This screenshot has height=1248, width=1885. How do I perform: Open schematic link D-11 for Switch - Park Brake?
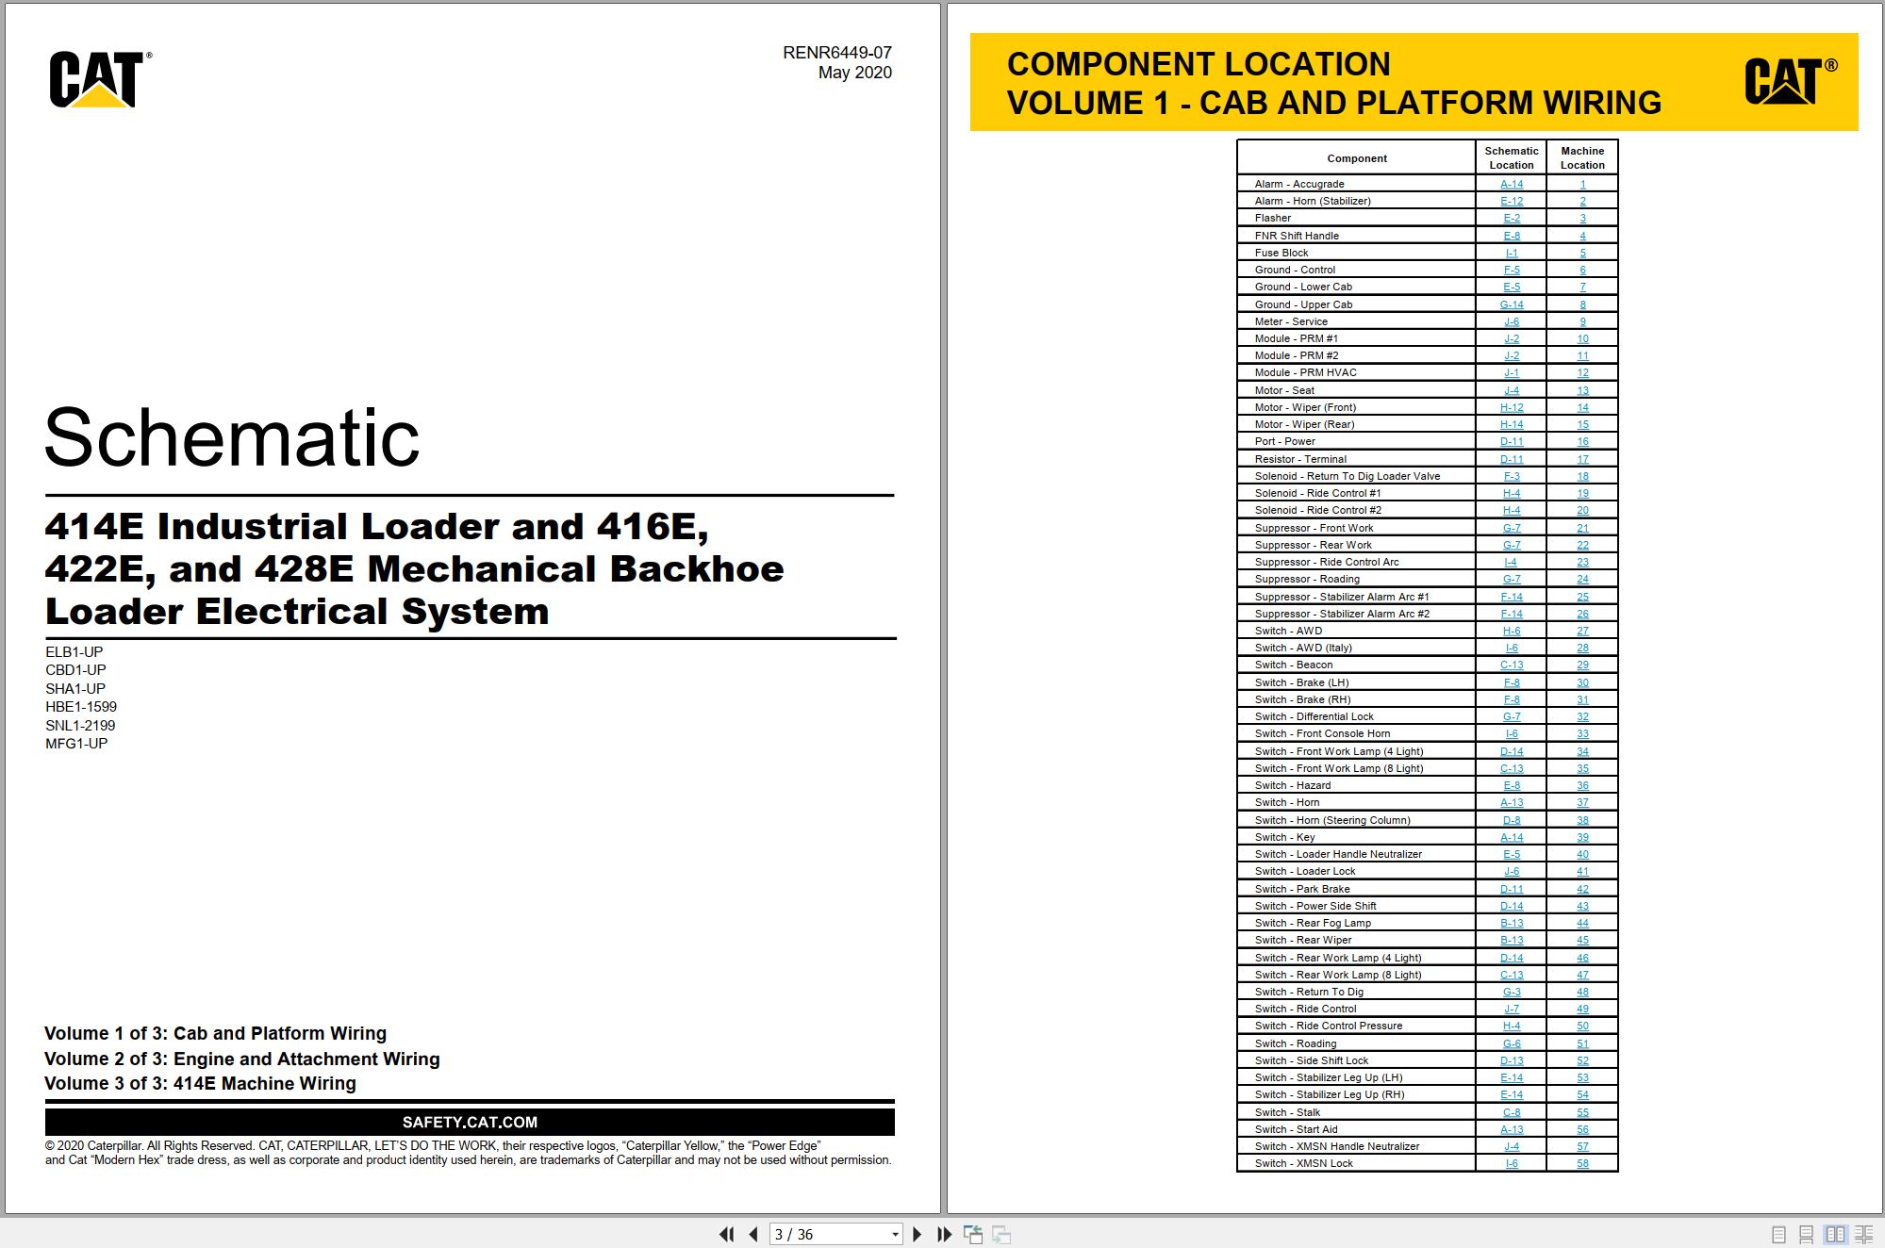click(x=1512, y=889)
